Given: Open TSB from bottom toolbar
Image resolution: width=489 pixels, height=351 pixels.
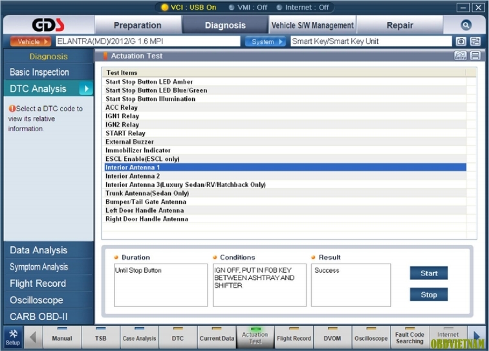Looking at the screenshot, I should [x=101, y=337].
